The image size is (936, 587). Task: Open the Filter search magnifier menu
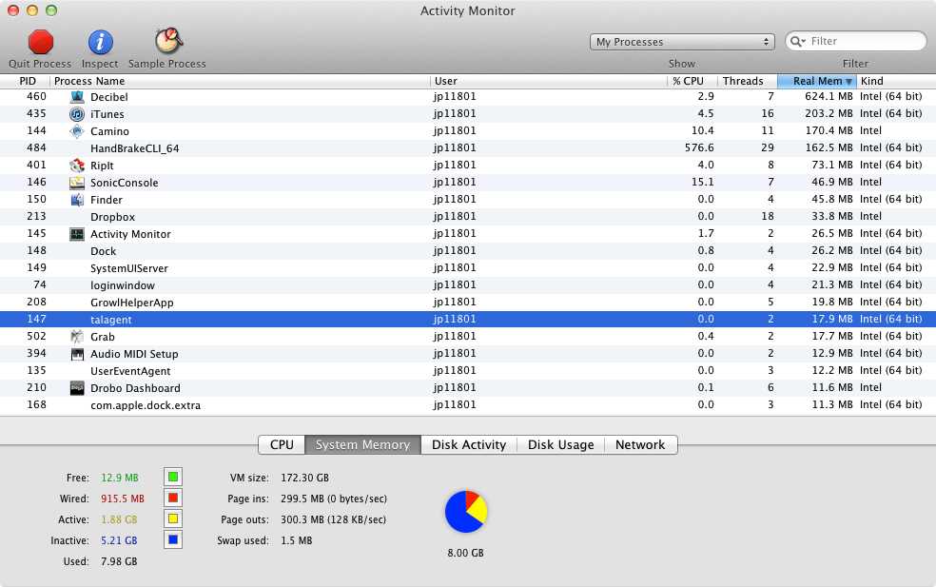(798, 42)
